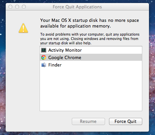Minimize the window using the middle title button
This screenshot has height=135, width=155.
click(17, 7)
